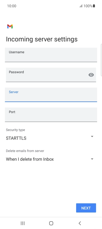Go back using the navigation arrow

pos(80,223)
